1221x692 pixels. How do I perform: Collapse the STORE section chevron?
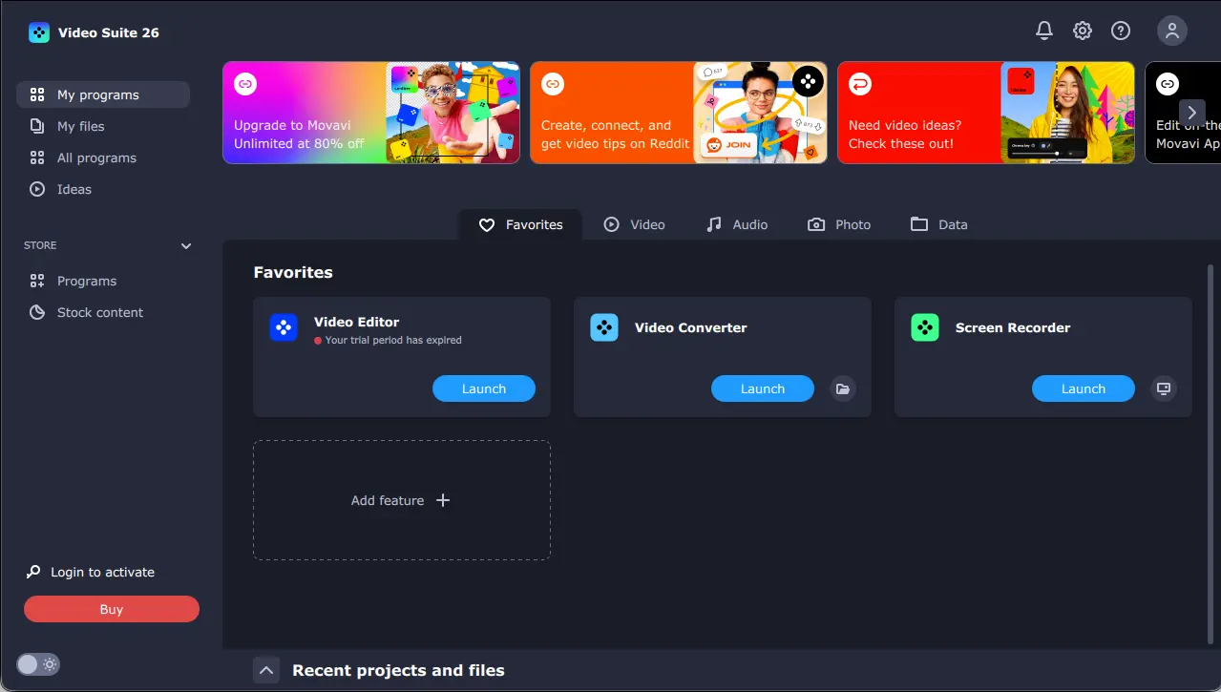[x=186, y=245]
